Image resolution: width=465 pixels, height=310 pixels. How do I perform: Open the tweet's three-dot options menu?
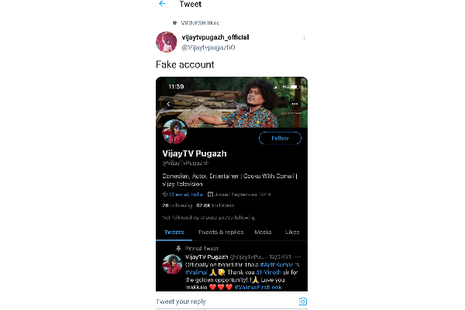[304, 38]
